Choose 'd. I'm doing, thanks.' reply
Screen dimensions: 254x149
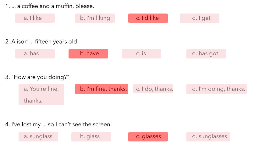click(216, 89)
